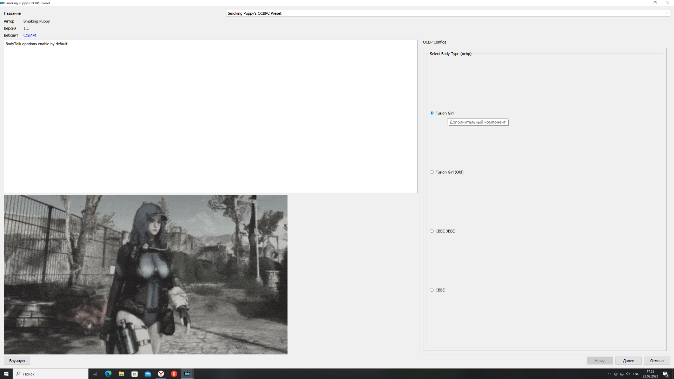
Task: Click the preview image of the character
Action: coord(145,274)
